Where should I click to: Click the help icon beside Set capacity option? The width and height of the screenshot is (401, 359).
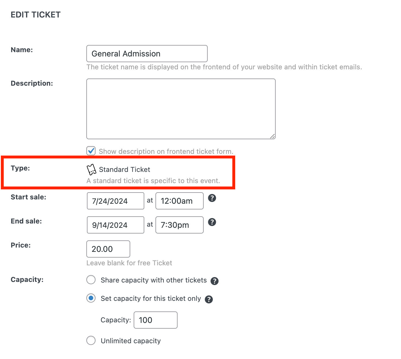pos(209,299)
